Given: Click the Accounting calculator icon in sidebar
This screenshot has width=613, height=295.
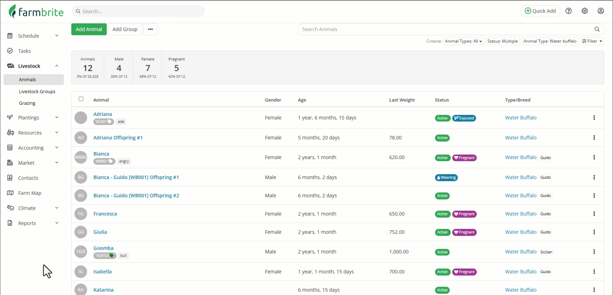Looking at the screenshot, I should pos(10,148).
